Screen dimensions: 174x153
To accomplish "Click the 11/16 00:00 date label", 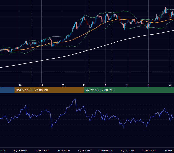I will [106, 151].
